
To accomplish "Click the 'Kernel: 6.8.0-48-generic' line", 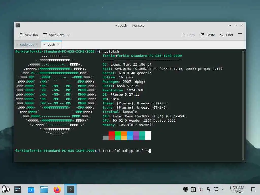I will pos(127,73).
